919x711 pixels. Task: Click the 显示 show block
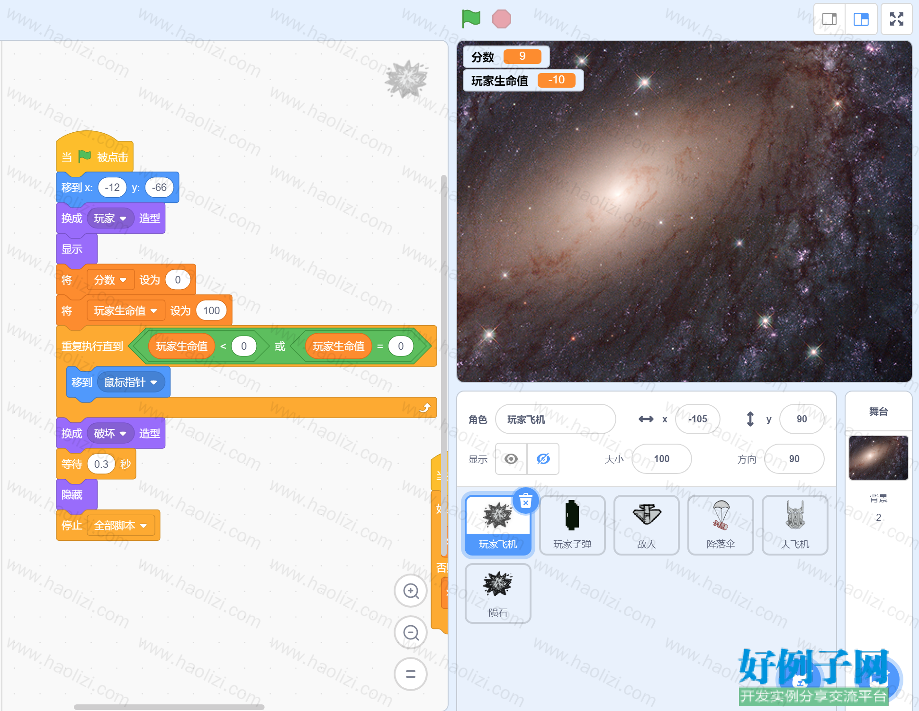pyautogui.click(x=77, y=249)
